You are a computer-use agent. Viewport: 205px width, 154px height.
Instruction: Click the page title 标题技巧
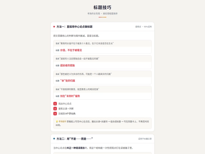tap(102, 8)
